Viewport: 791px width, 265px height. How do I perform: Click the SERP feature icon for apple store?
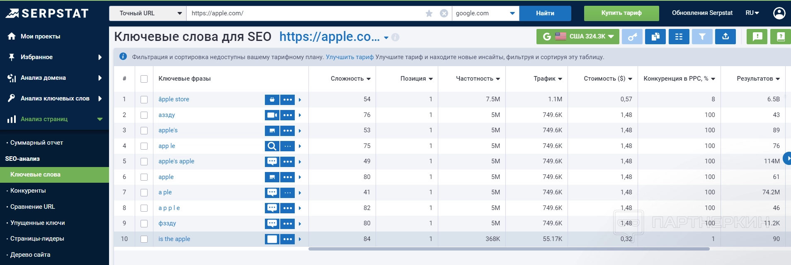(x=272, y=100)
